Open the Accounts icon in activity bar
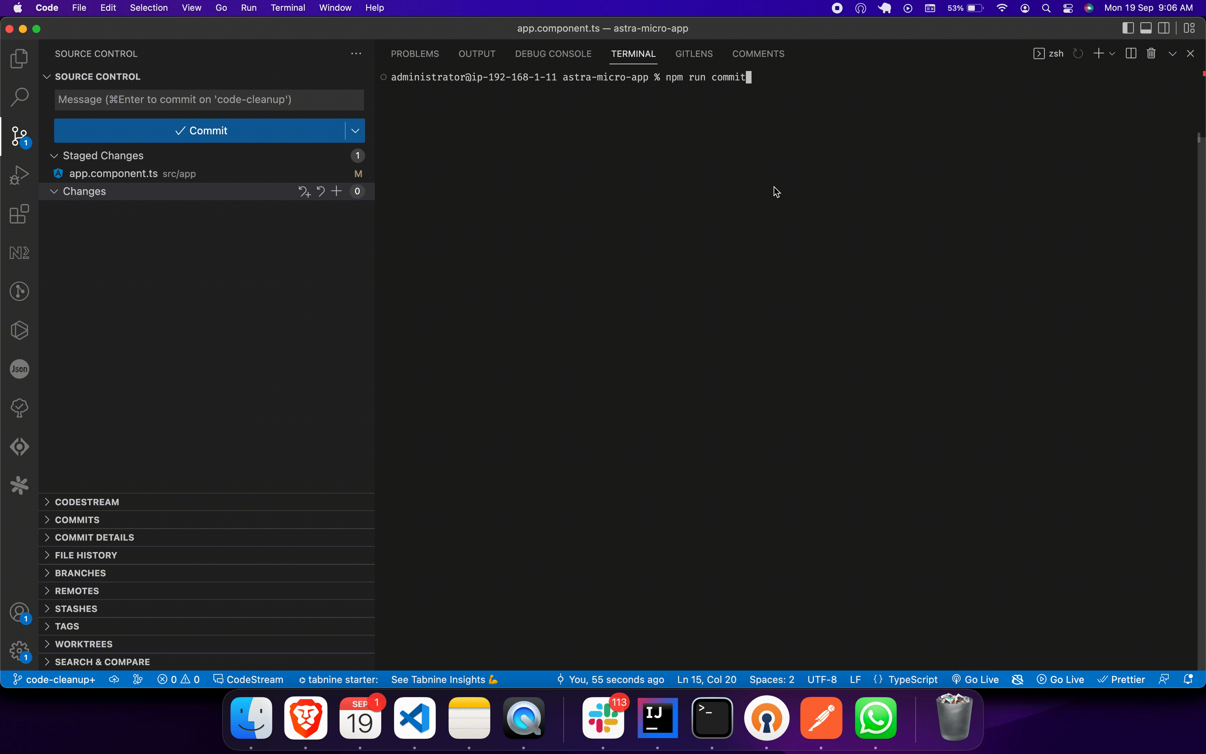 point(19,612)
